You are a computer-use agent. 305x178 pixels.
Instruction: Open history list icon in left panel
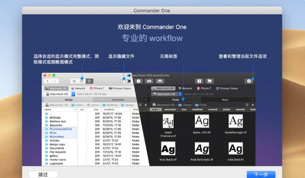pos(140,105)
